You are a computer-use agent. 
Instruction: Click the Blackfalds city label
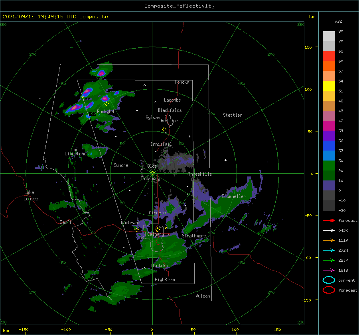[x=170, y=110]
